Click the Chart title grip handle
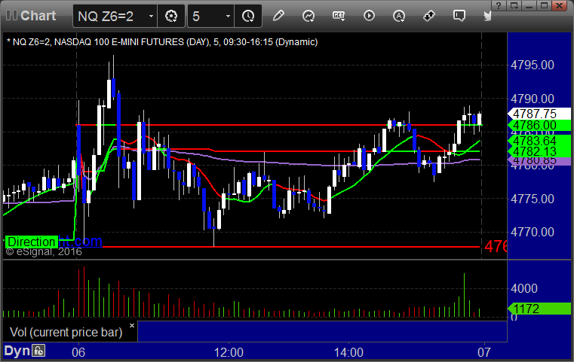This screenshot has height=362, width=574. point(11,15)
